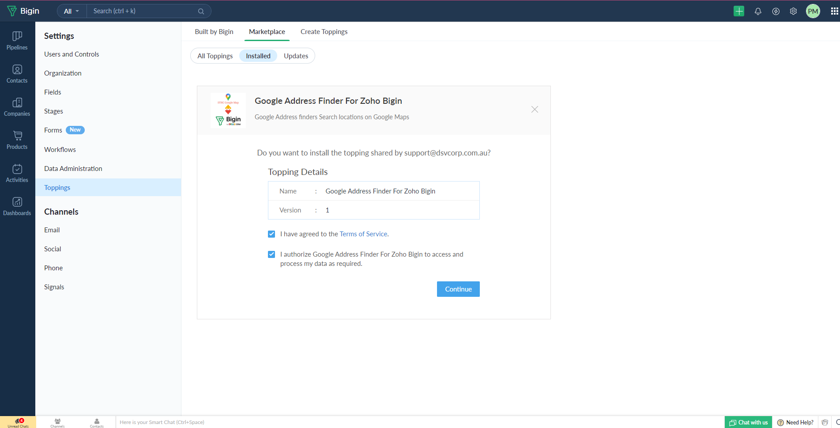Open Contacts in the bottom chat bar
Screen dimensions: 840x428
pos(97,423)
